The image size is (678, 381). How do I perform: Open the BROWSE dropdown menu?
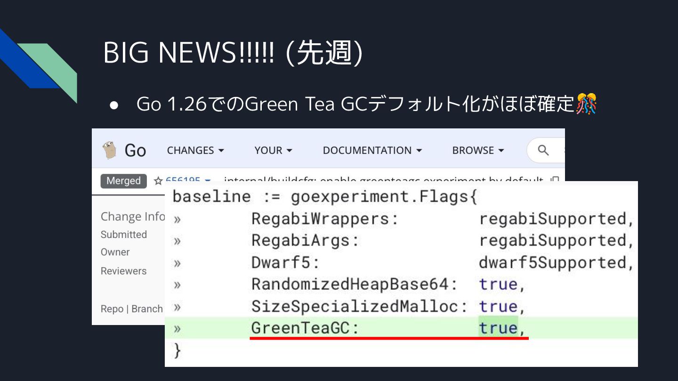[x=478, y=151]
